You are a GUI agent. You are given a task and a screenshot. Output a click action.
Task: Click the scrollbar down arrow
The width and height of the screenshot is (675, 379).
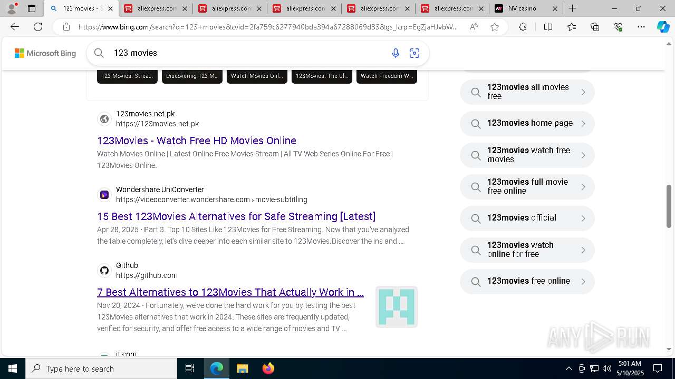click(x=669, y=349)
